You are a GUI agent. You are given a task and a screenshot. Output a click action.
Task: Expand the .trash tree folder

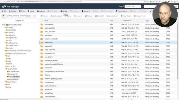click(x=5, y=48)
